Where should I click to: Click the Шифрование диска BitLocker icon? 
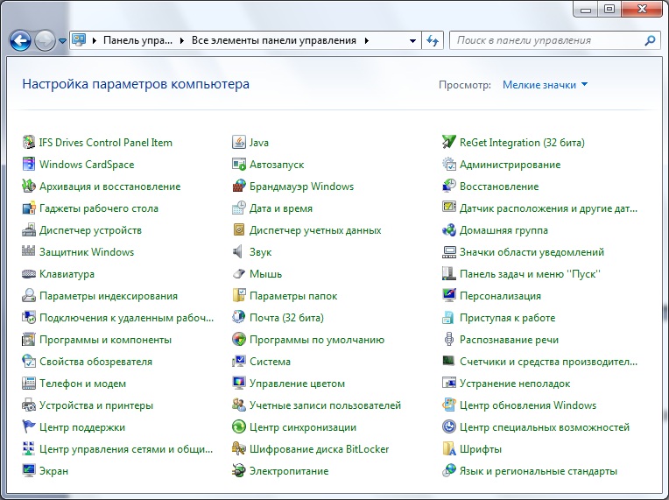[x=239, y=449]
